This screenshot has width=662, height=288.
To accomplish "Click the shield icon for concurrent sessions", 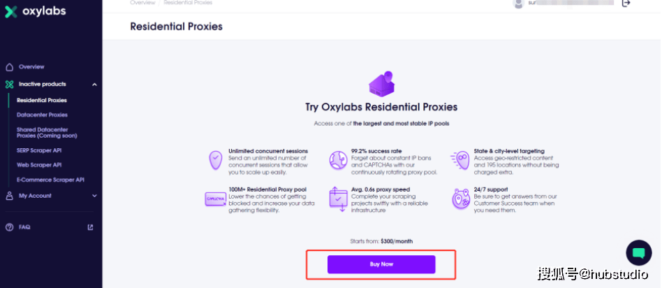I will tap(215, 160).
